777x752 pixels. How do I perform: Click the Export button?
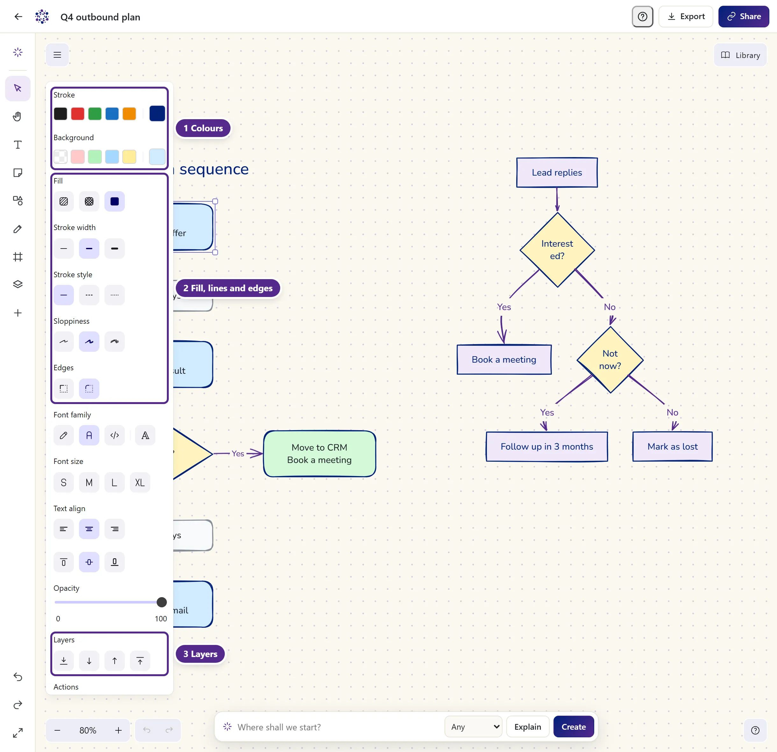685,16
